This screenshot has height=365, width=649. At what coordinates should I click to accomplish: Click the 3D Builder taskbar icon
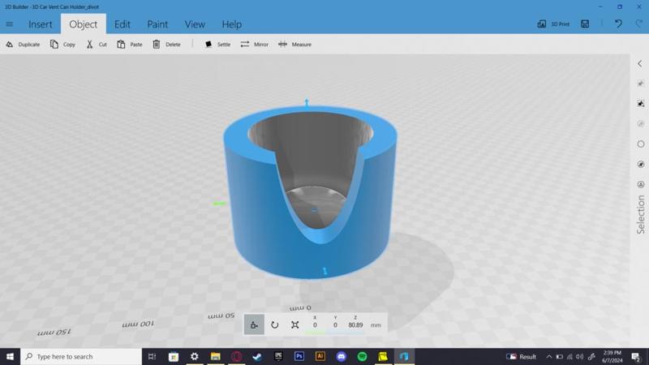pyautogui.click(x=404, y=356)
